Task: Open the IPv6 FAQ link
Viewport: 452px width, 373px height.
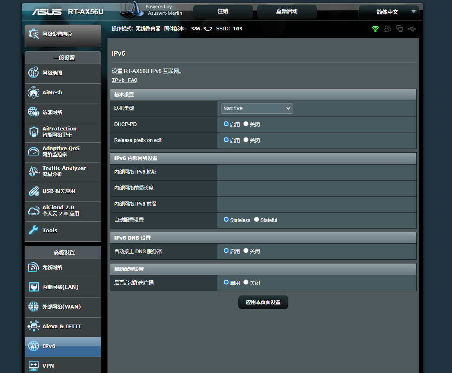Action: pos(125,80)
